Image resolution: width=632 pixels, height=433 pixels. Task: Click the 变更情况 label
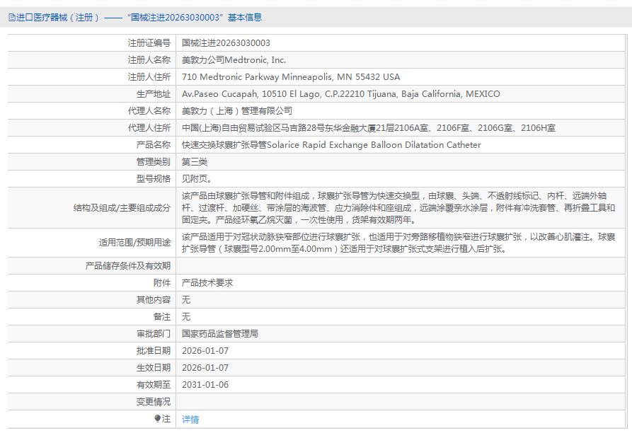(x=153, y=402)
